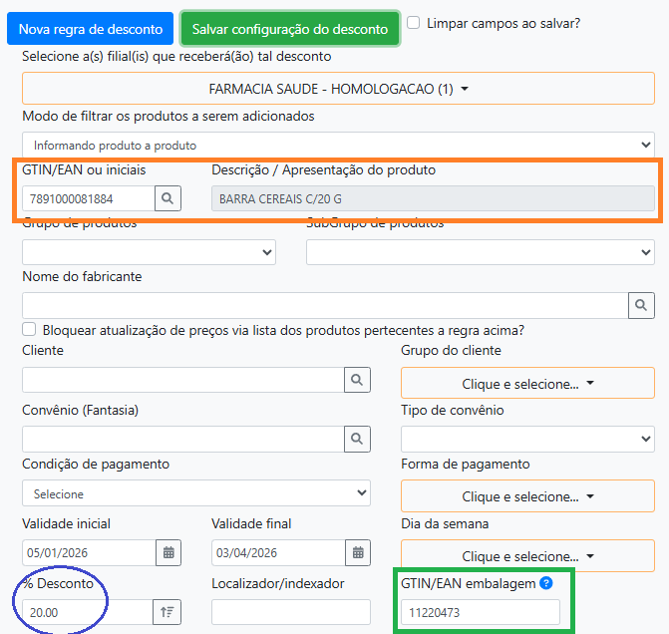Click the Localizador/indexador input field
This screenshot has width=669, height=634.
289,612
